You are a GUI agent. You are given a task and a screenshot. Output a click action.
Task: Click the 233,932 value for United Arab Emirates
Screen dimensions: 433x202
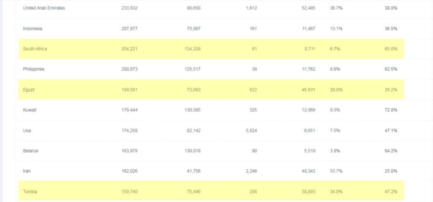point(129,8)
